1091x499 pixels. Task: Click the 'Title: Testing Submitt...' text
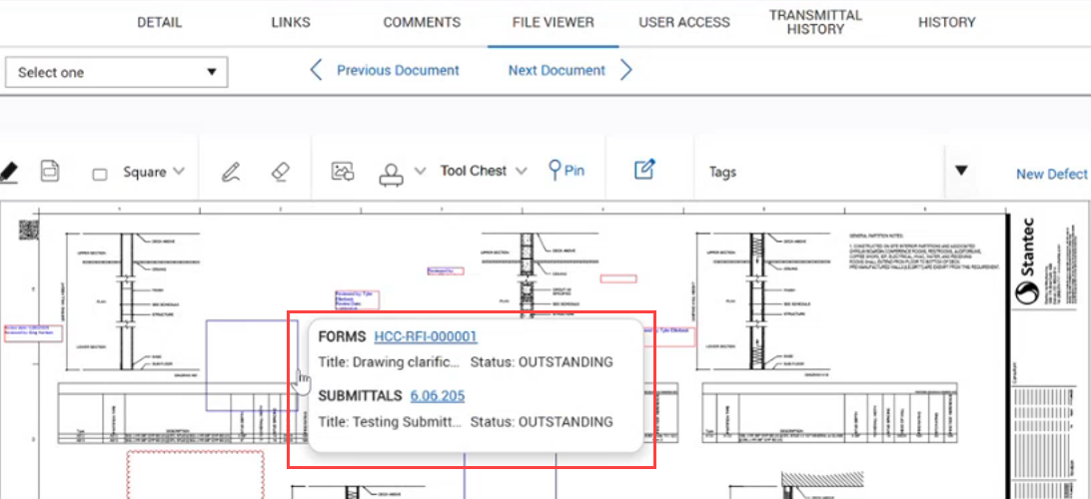pyautogui.click(x=391, y=422)
